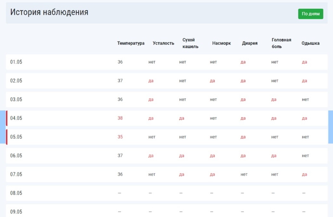Click the Усталость column header
The image size is (333, 217).
coord(164,43)
